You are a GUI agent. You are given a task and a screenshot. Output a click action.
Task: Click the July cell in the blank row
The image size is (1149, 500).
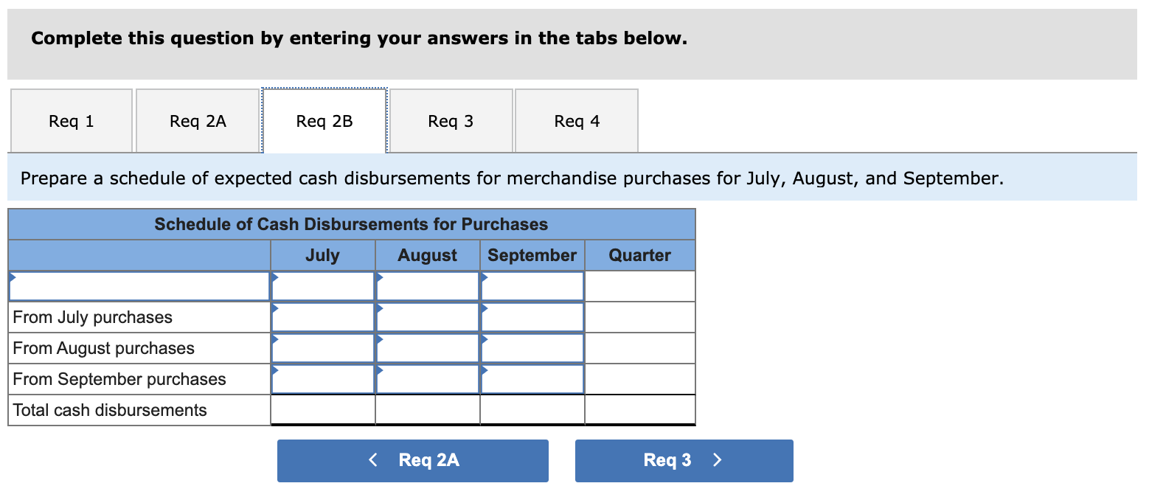coord(323,286)
